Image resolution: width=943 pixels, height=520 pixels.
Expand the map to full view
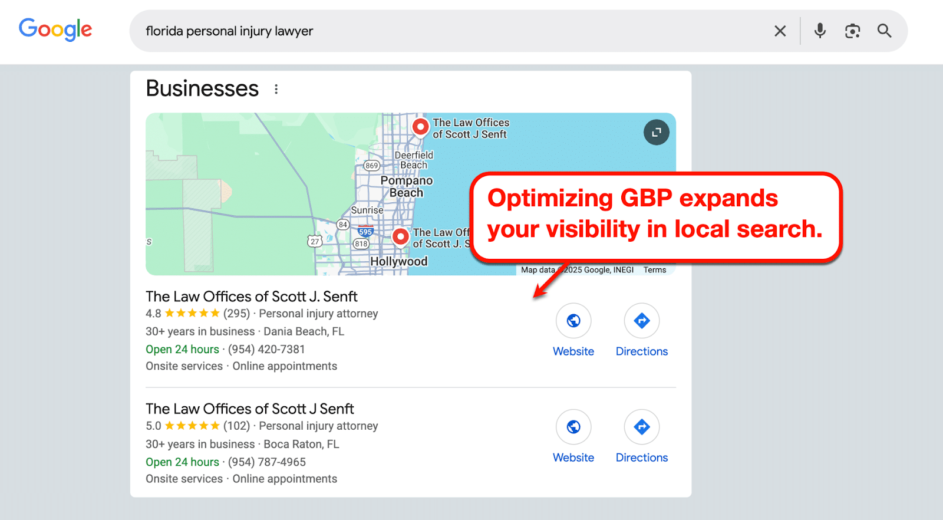[x=656, y=132]
